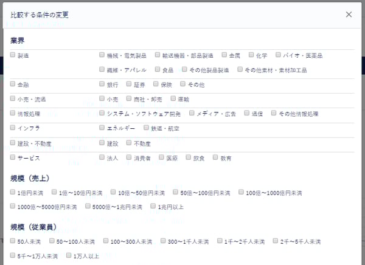Tick employee size 5千〜1万人未満
Image resolution: width=365 pixels, height=265 pixels.
click(x=13, y=255)
